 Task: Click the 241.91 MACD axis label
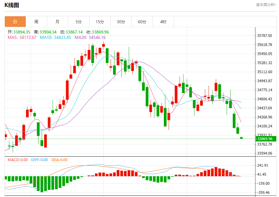point(263,166)
